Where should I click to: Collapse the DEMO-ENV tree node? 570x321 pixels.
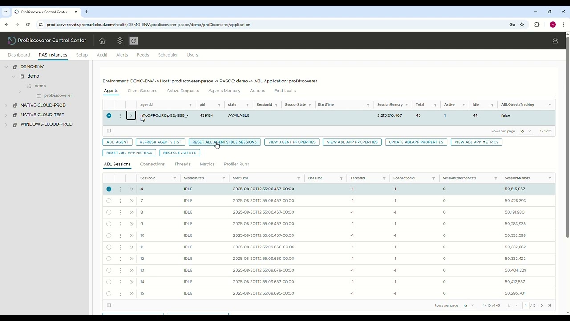coord(6,67)
